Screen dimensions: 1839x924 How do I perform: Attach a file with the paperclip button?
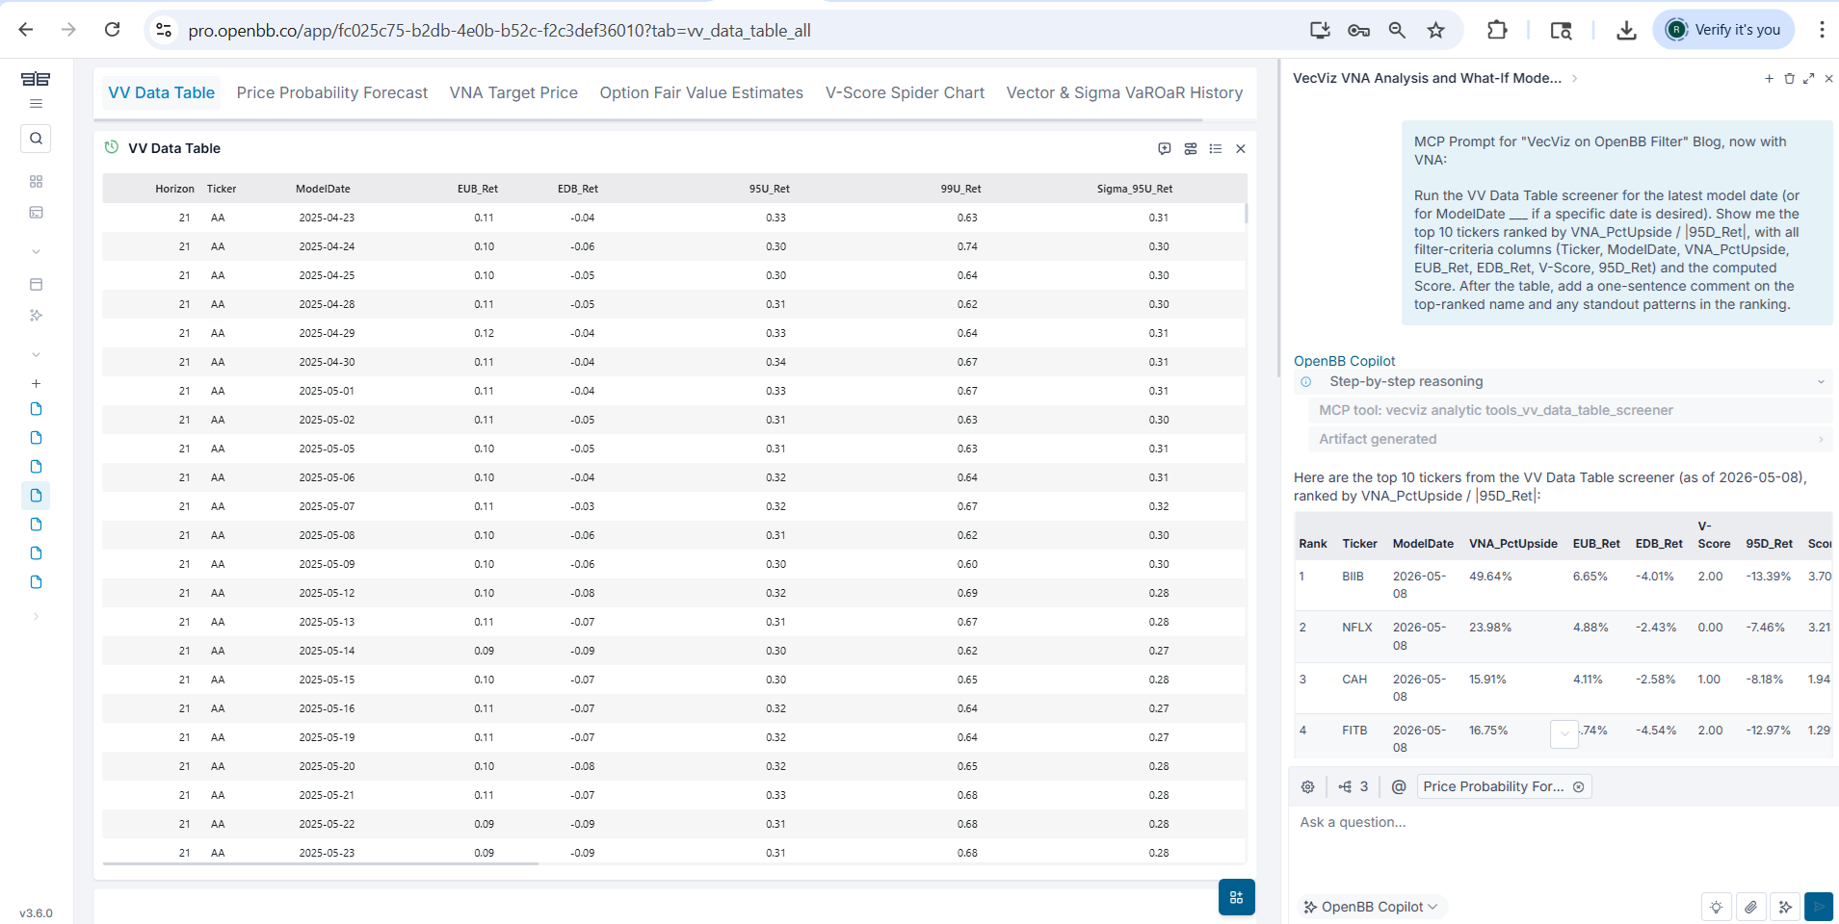point(1751,907)
